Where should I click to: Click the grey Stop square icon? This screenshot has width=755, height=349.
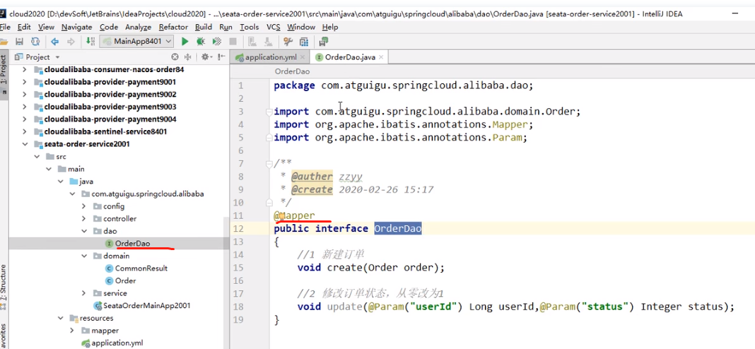233,42
